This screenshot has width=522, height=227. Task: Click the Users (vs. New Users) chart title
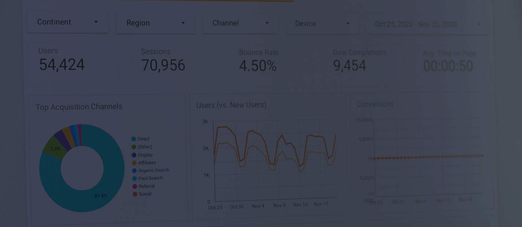tap(231, 105)
